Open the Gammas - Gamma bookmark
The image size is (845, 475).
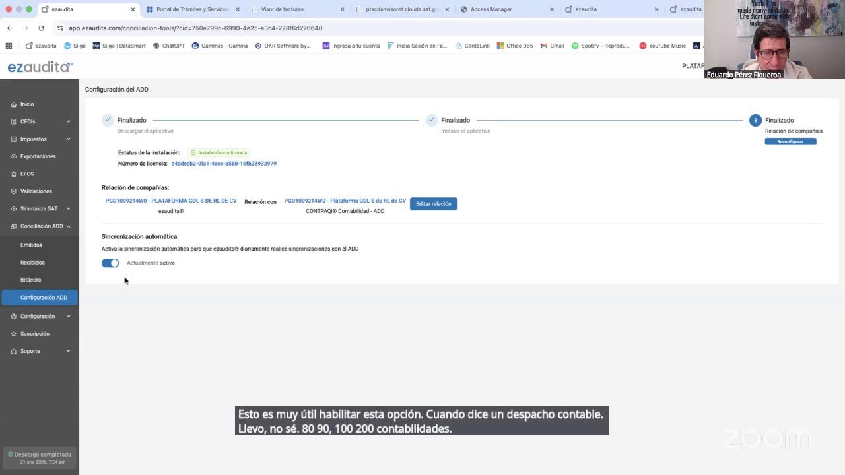coord(220,46)
